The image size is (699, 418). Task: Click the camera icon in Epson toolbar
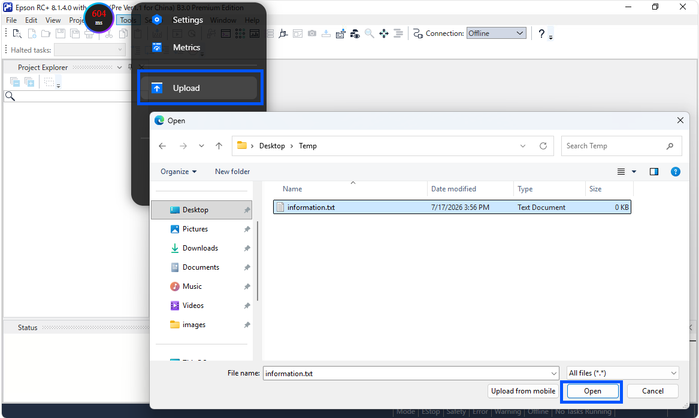point(312,33)
